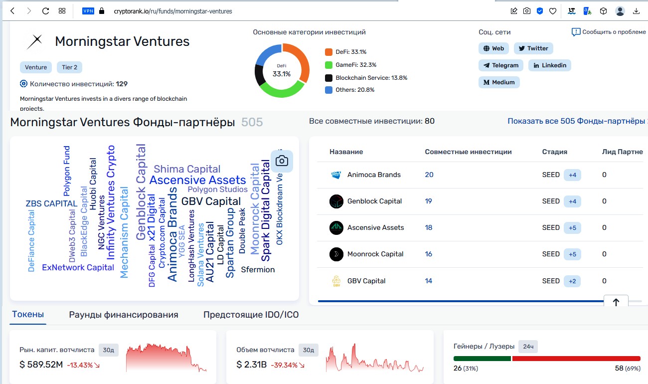Open the browser snapshot camera tool

[527, 10]
